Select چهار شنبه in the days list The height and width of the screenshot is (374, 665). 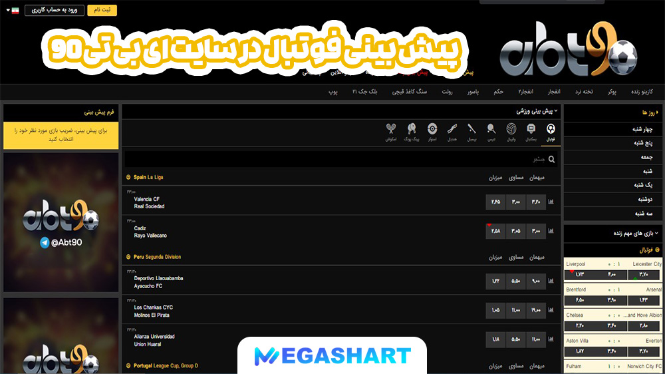pyautogui.click(x=612, y=130)
